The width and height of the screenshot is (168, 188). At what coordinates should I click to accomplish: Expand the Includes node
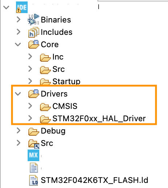pyautogui.click(x=19, y=32)
